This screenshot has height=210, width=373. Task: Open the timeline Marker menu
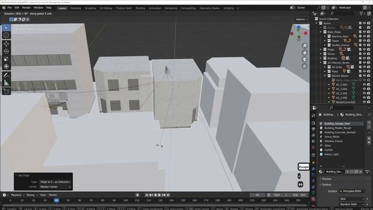coord(53,195)
